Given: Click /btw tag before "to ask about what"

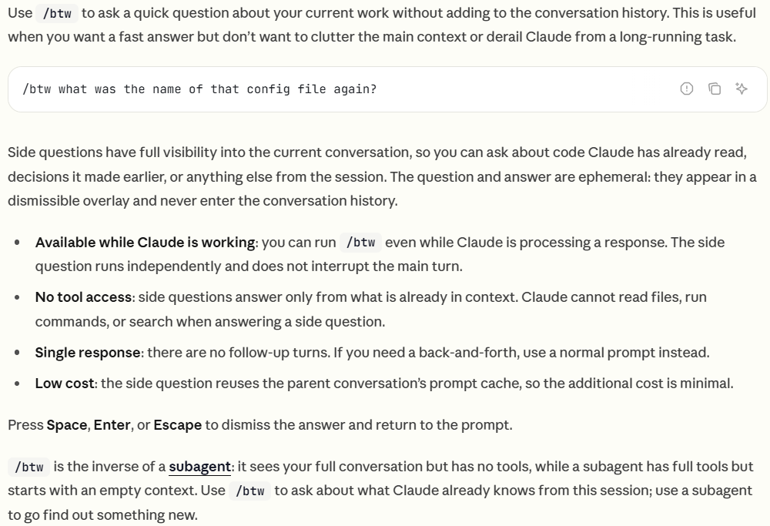Looking at the screenshot, I should click(x=250, y=491).
